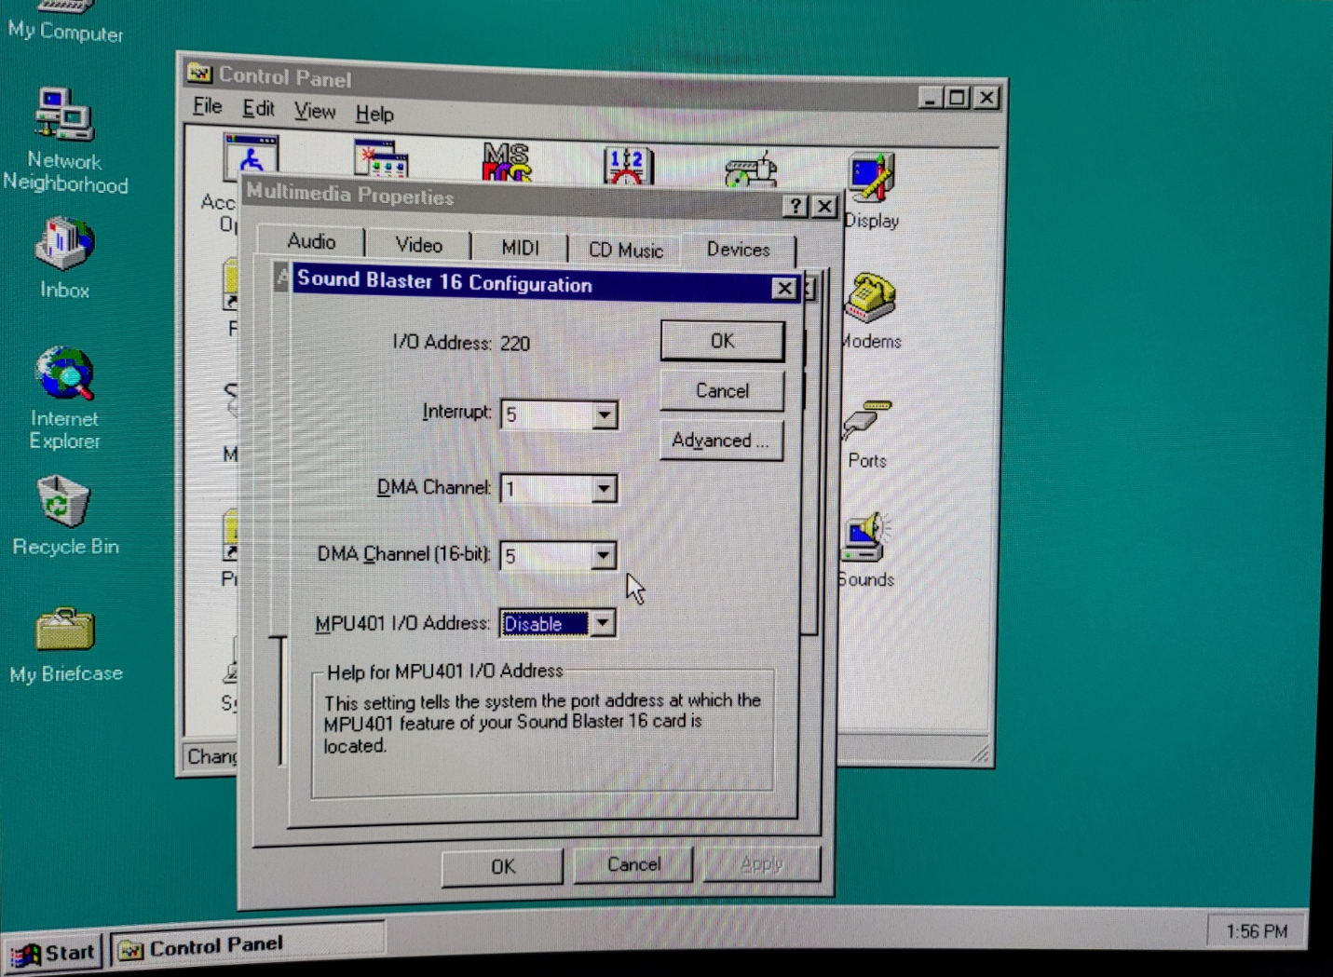
Task: Select the MS-DOS Console icon in Control Panel
Action: [x=507, y=162]
